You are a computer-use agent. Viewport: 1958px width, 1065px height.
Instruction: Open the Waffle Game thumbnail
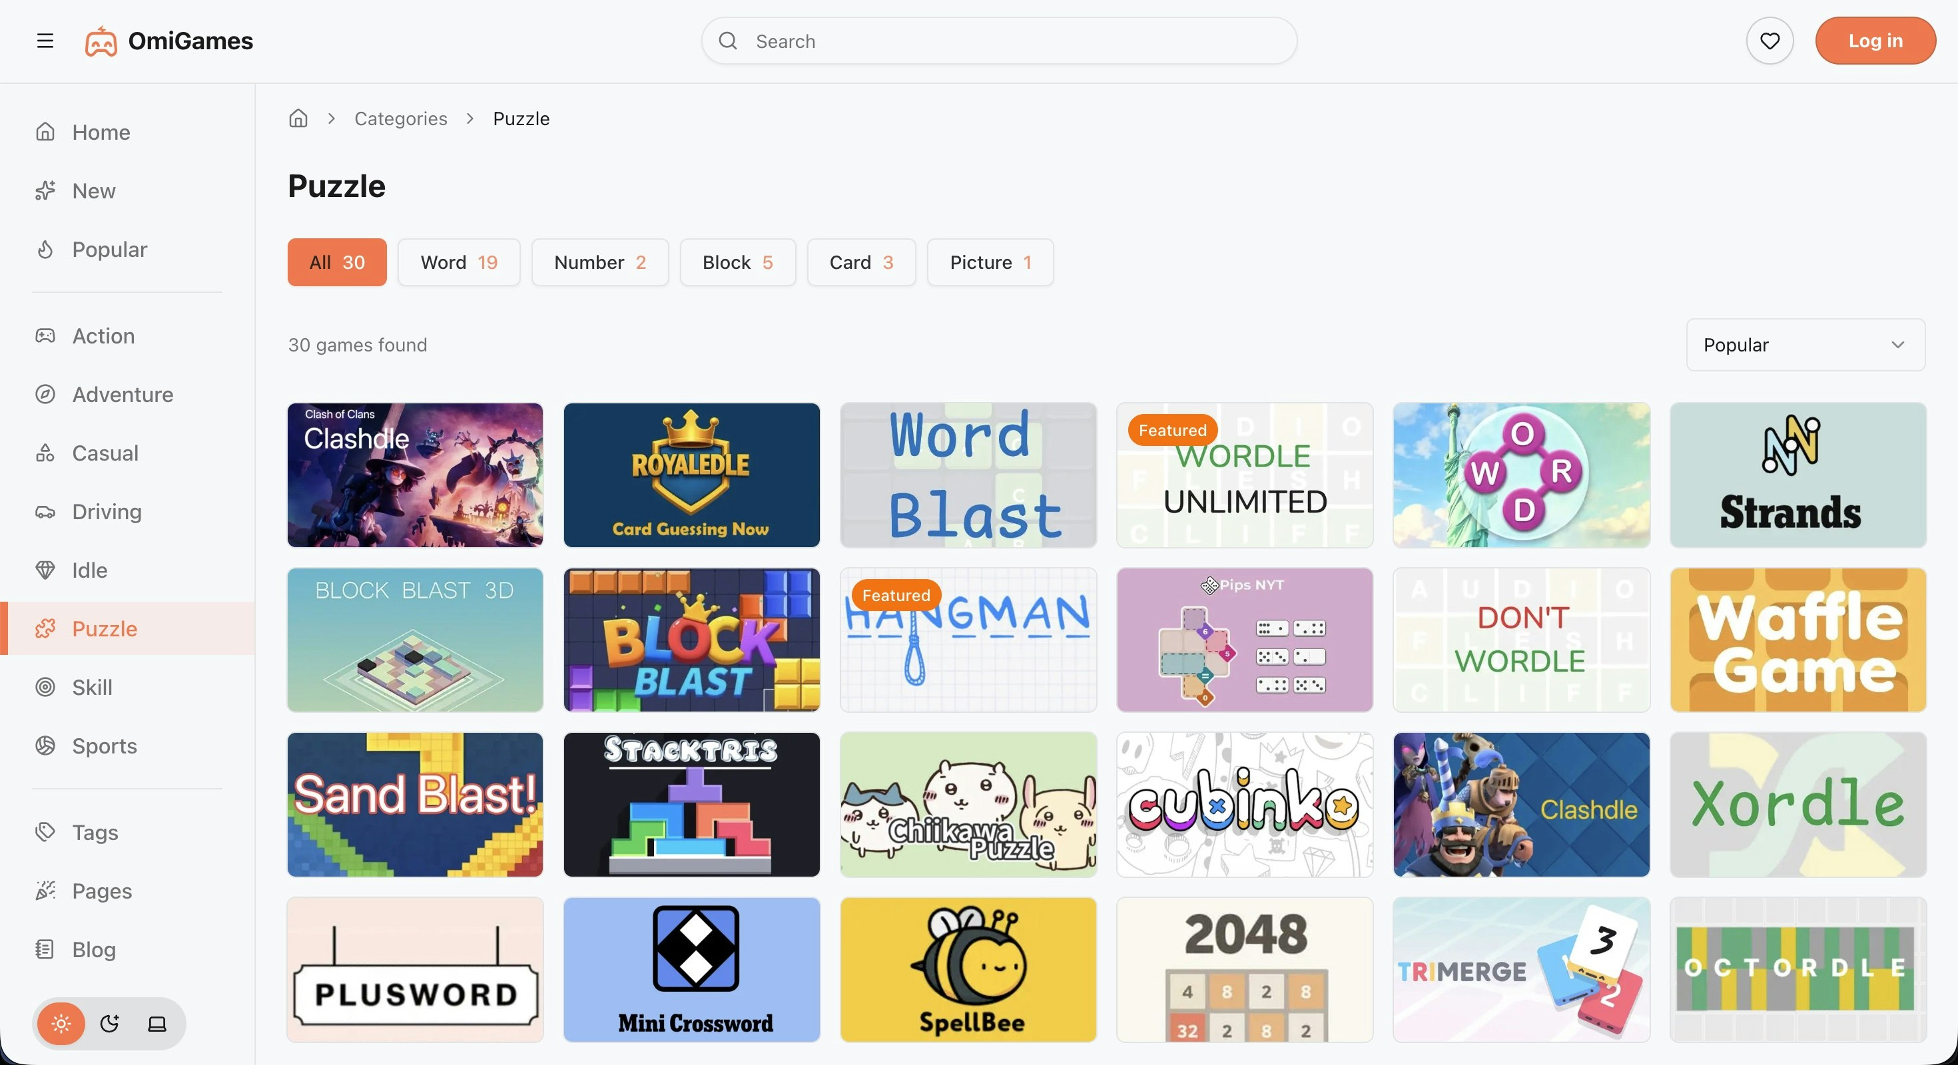1797,640
